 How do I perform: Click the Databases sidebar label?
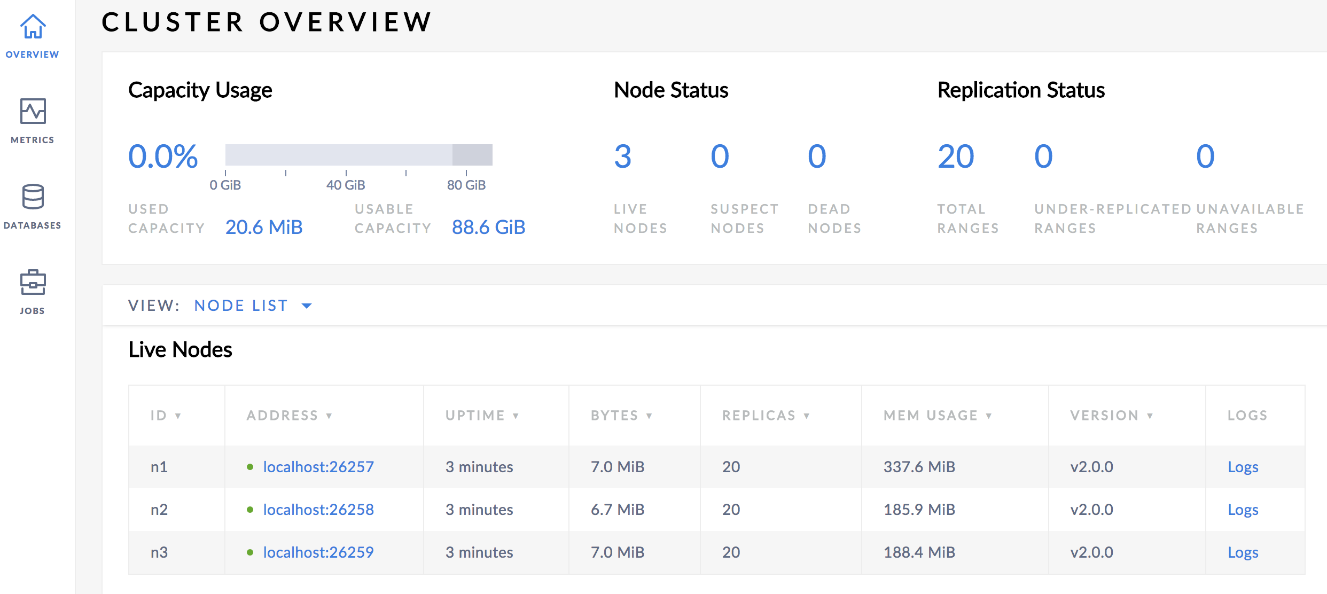[33, 225]
